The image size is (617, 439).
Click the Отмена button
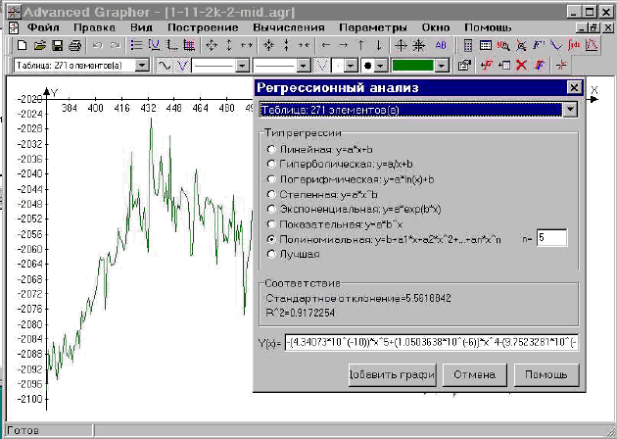coord(475,375)
